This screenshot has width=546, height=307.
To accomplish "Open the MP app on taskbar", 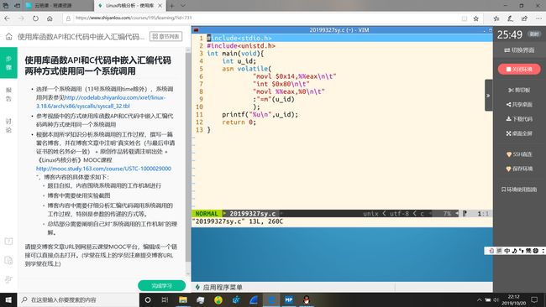I will (289, 299).
